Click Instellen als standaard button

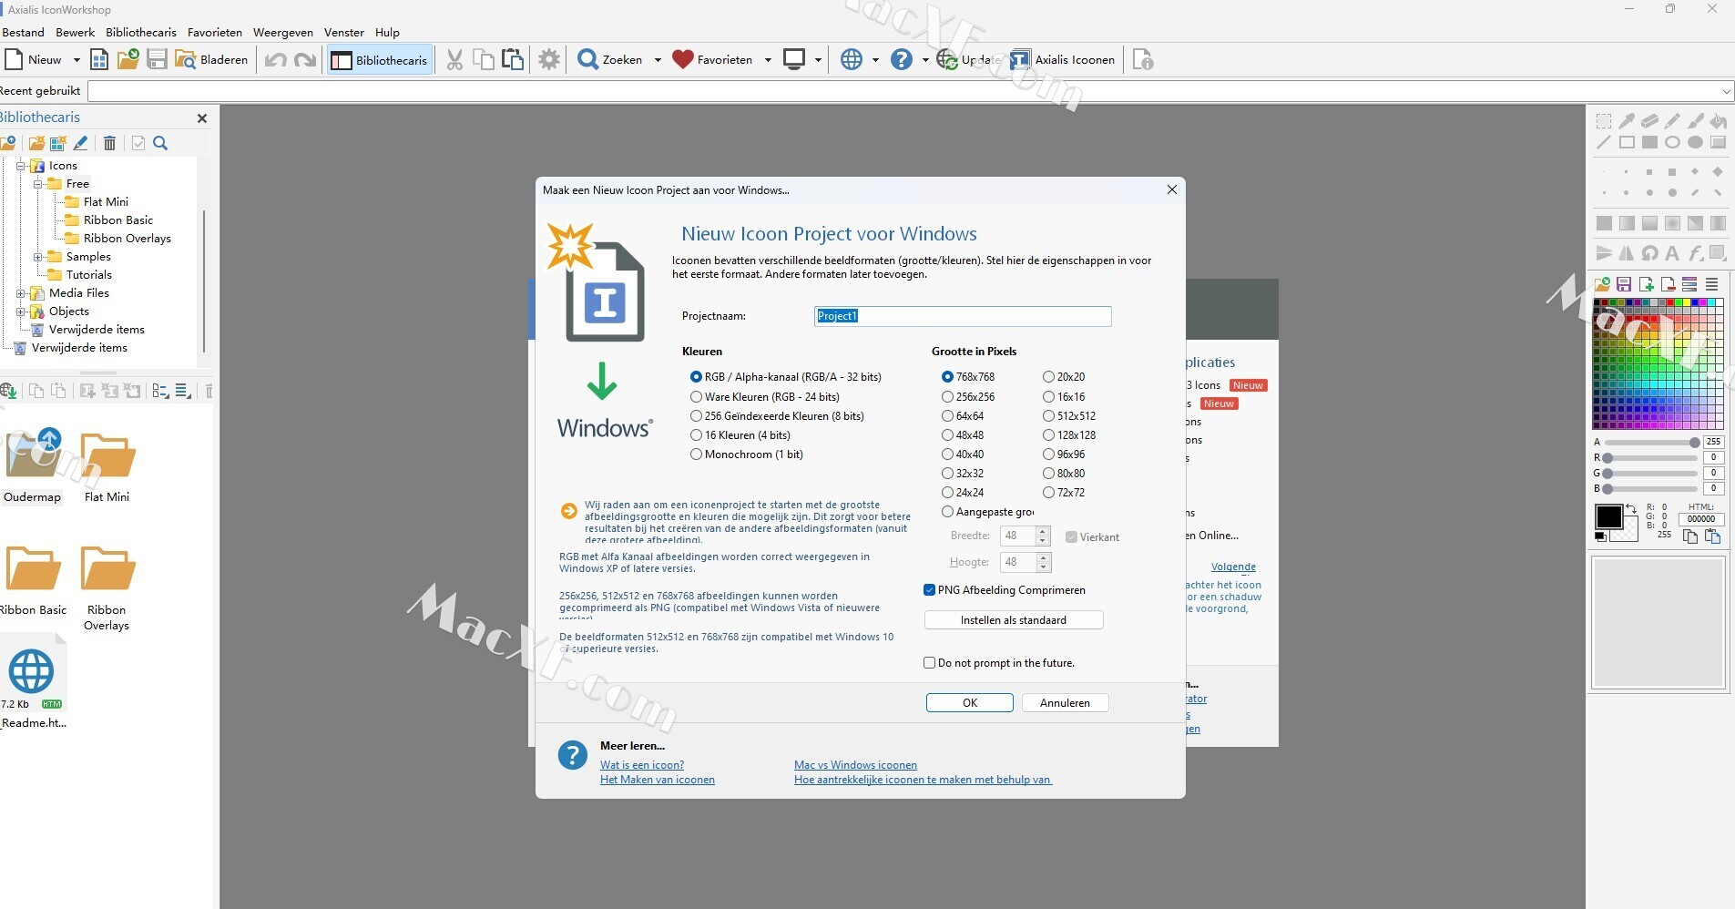pos(1014,620)
